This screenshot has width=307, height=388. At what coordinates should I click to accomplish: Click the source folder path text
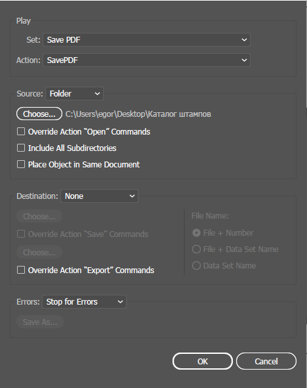click(138, 114)
